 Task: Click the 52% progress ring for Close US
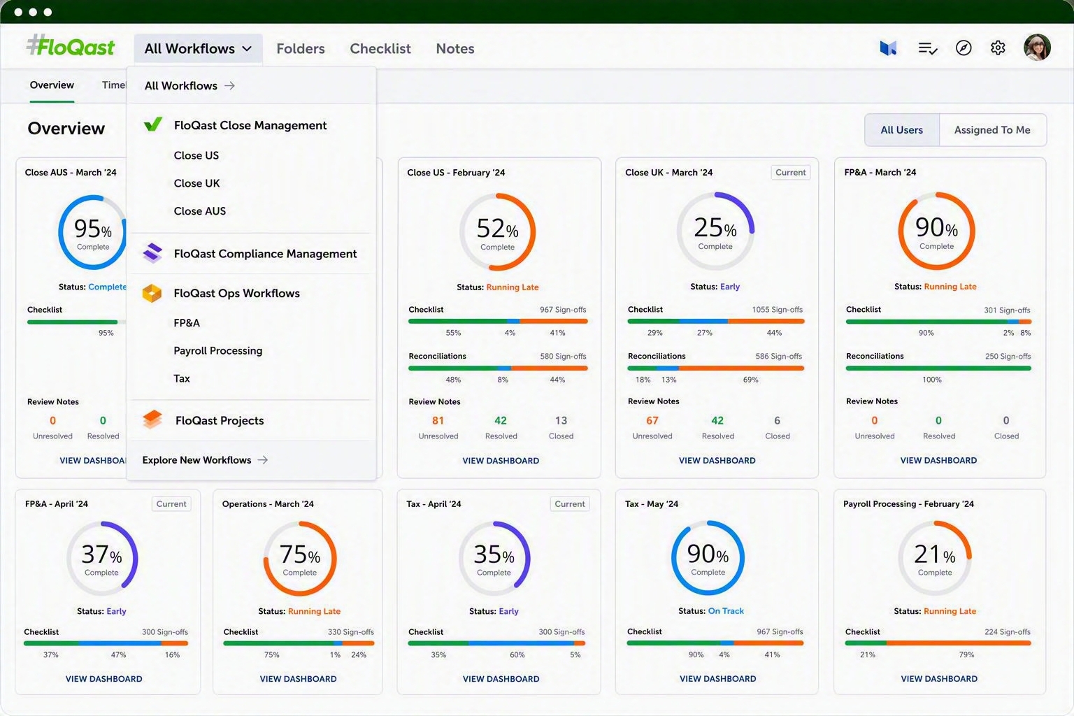coord(498,232)
